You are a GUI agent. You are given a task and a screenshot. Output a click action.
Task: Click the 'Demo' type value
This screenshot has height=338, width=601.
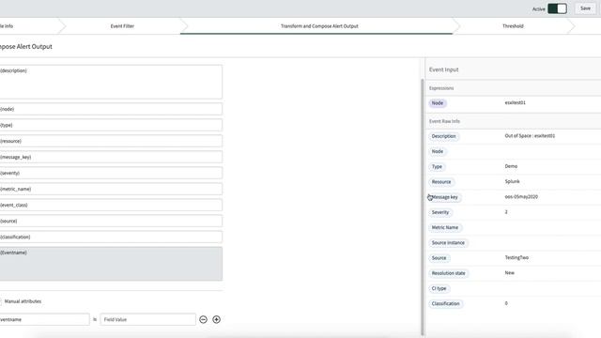[511, 166]
